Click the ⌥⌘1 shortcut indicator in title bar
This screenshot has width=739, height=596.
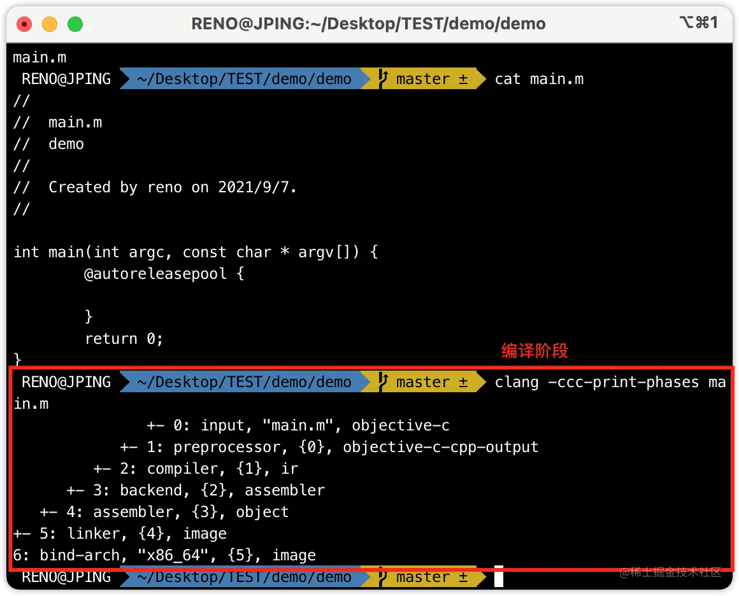pos(698,22)
